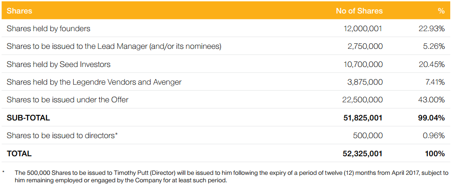Click the bold "SUB-TOTAL" row label

(28, 118)
